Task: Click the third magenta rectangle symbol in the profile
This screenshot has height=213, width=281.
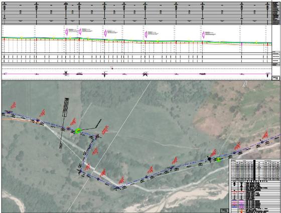Action: point(105,33)
